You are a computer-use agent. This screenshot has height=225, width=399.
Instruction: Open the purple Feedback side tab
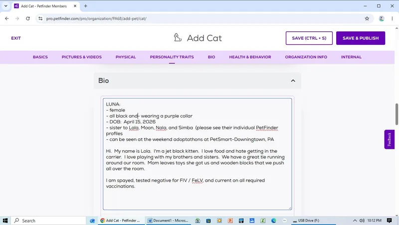tap(389, 139)
